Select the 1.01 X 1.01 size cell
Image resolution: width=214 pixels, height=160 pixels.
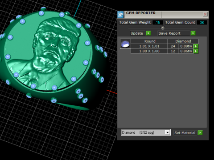tap(149, 46)
